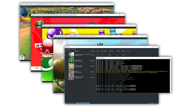
Task: Click the games loading progress bar
Action: point(83,103)
